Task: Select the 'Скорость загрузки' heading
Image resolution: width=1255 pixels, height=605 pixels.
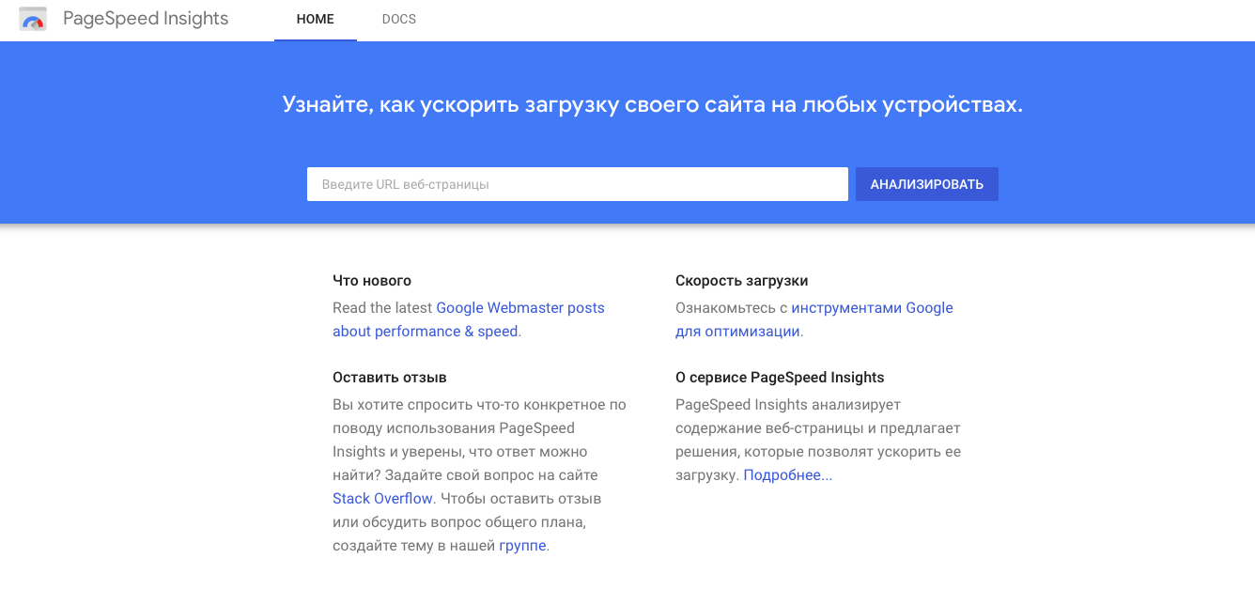Action: tap(742, 281)
